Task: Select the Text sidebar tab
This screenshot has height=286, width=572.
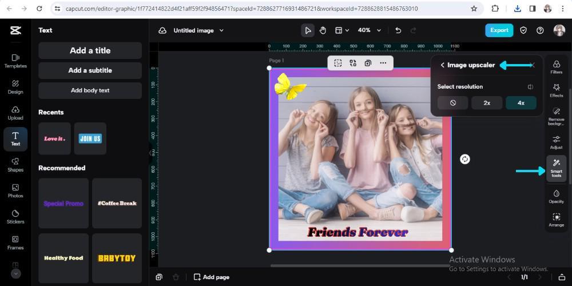Action: pos(15,139)
